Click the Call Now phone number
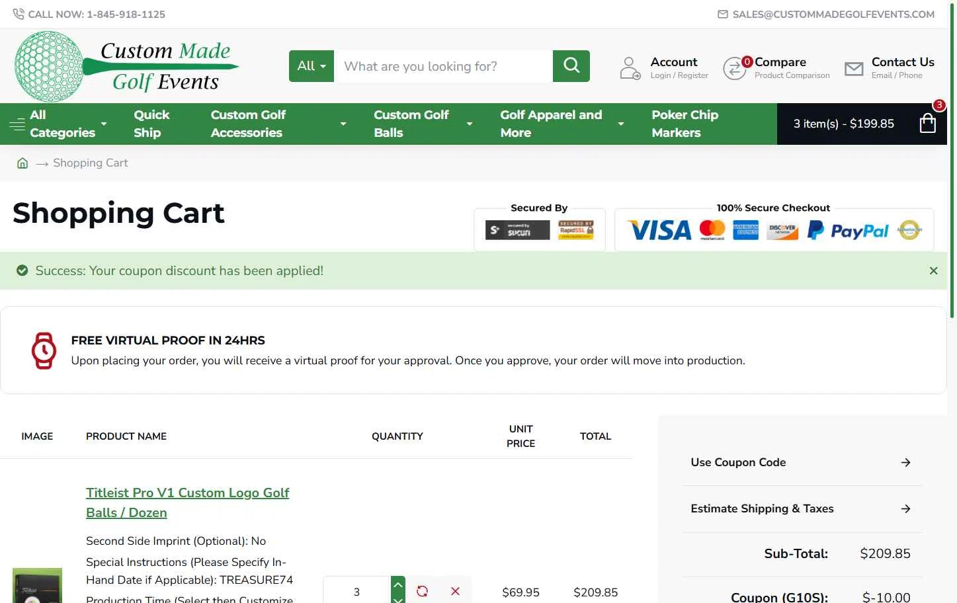 click(97, 15)
